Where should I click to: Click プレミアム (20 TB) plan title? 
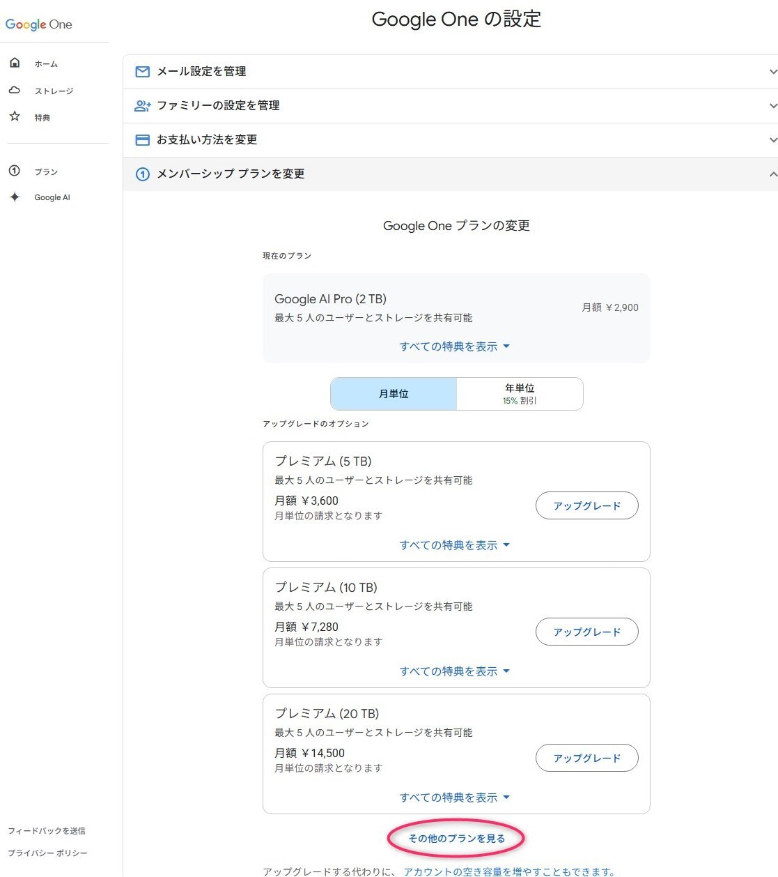click(327, 714)
